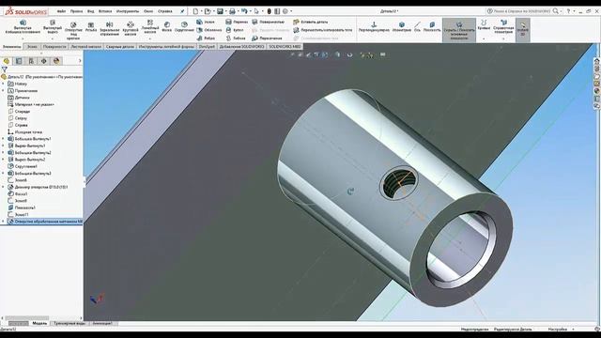
Task: Open the Вставка menu
Action: 105,11
